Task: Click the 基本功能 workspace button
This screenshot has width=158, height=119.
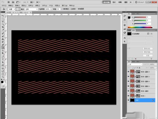Action: [x=106, y=2]
